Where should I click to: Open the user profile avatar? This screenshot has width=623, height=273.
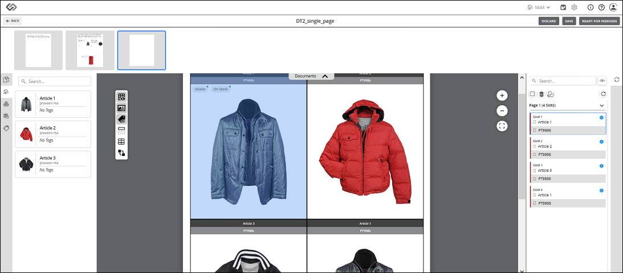click(x=613, y=7)
